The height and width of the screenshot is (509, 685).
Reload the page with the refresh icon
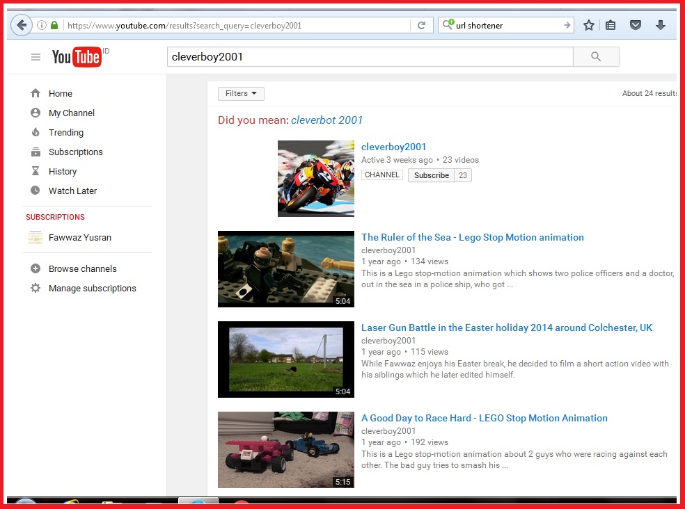tap(421, 25)
